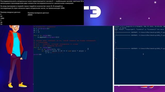Click the line "a.append(int(input()))" in the editor
This screenshot has height=92, width=165.
(x=48, y=37)
